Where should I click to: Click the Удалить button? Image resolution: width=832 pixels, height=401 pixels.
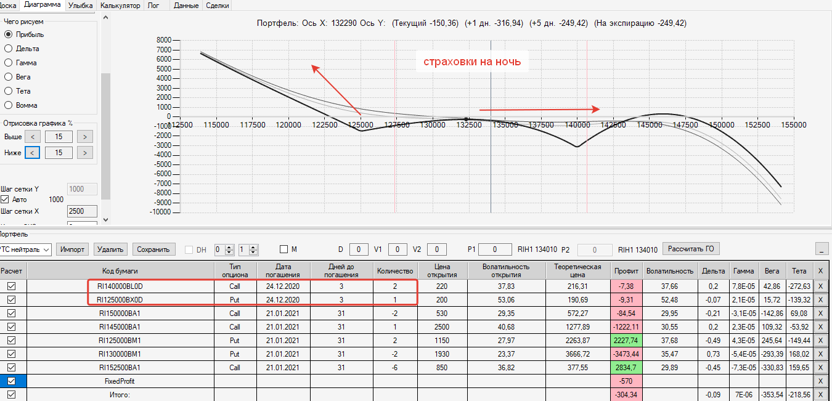111,249
